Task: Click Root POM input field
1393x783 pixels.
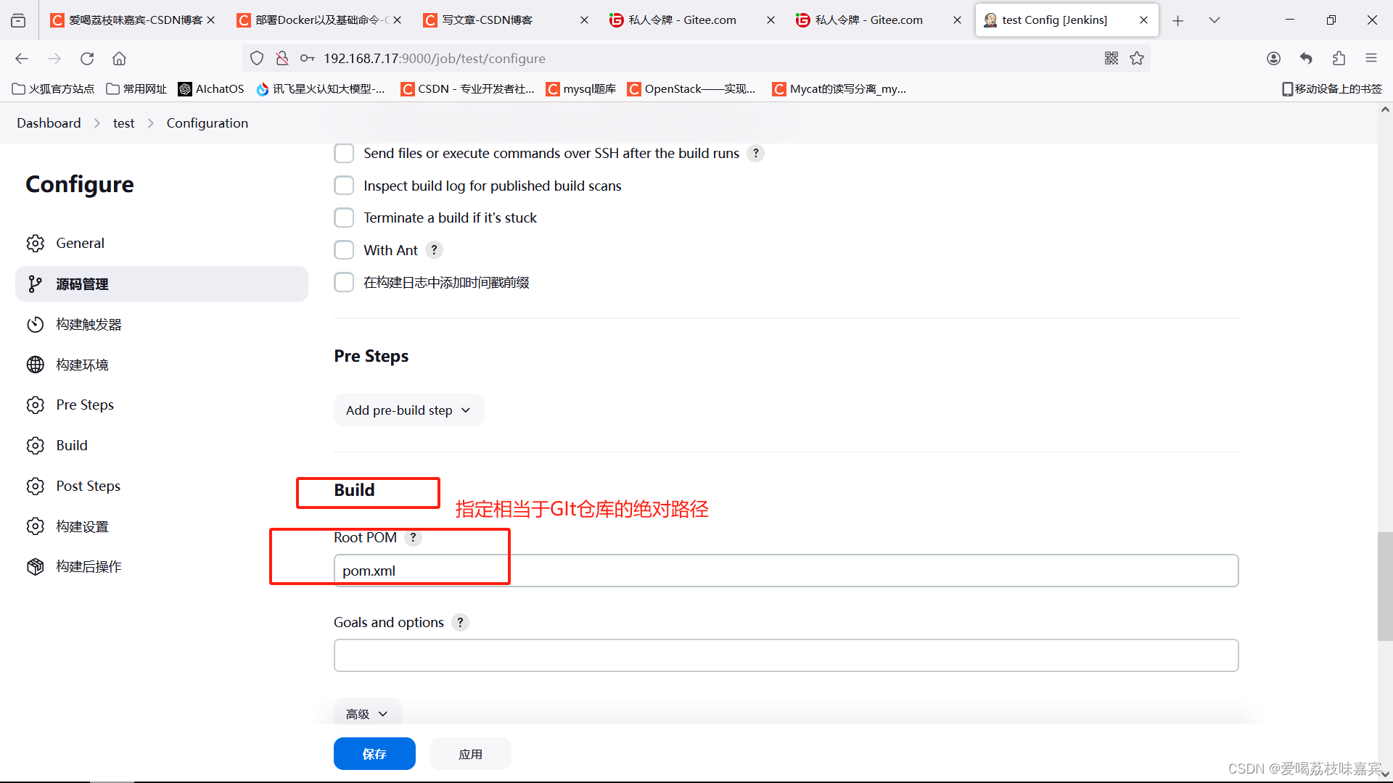Action: [784, 571]
